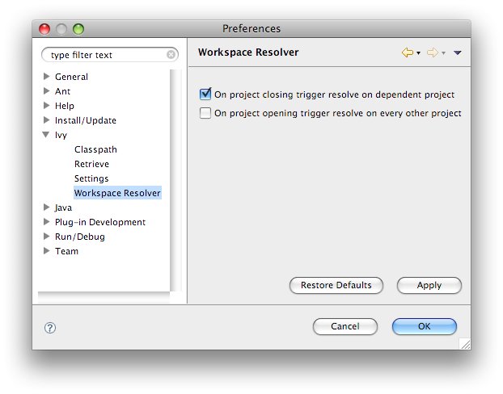Click the Apply button

point(429,285)
